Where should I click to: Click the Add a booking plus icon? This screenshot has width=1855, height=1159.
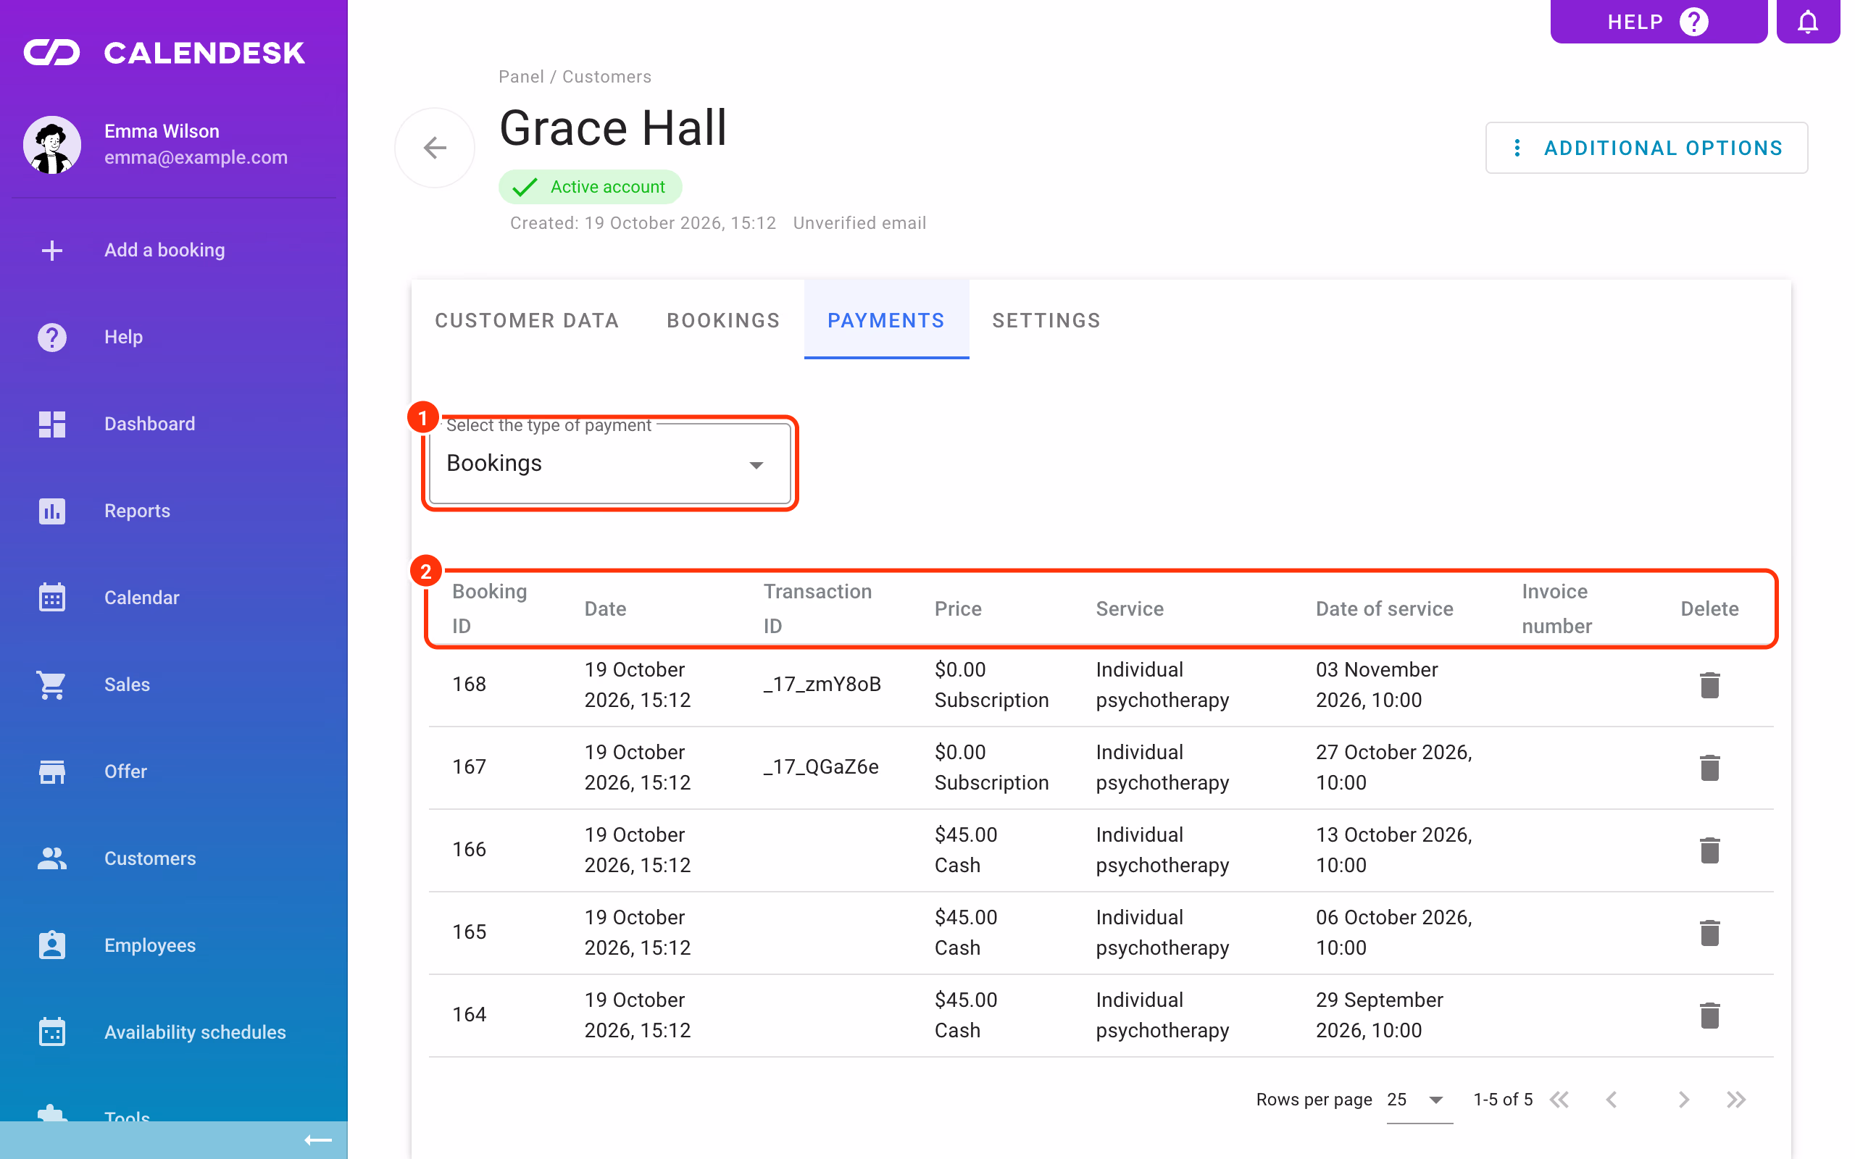pos(52,250)
